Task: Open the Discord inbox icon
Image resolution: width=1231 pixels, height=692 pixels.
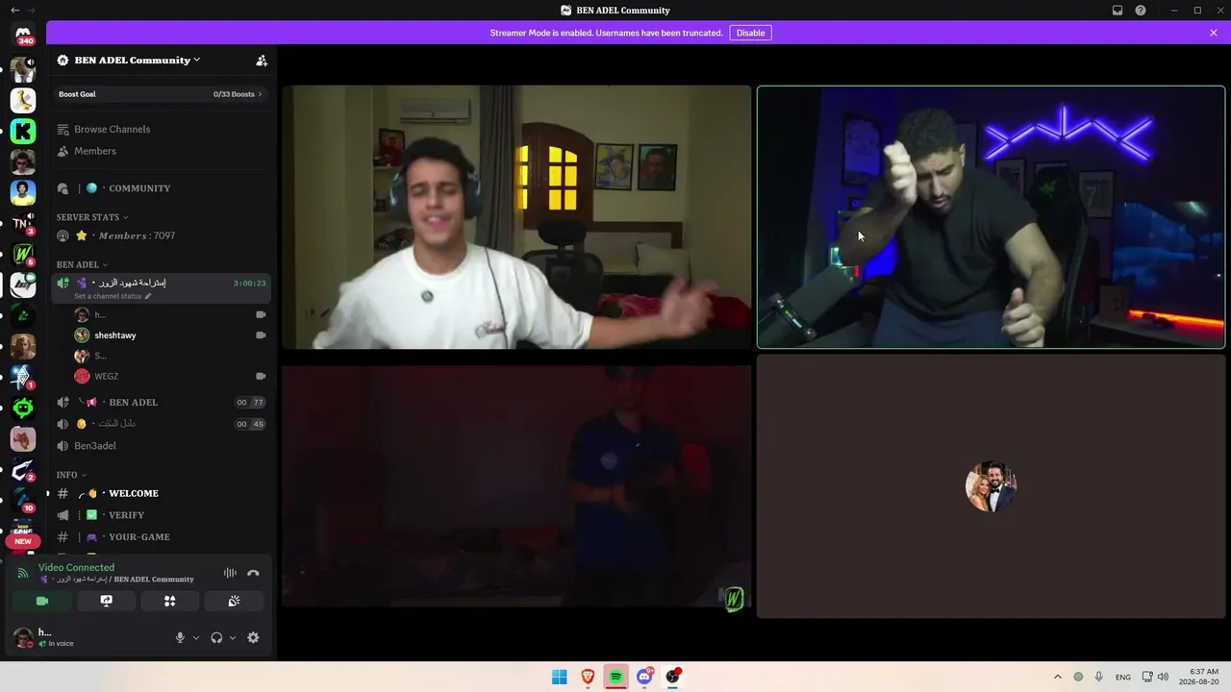Action: point(1118,11)
